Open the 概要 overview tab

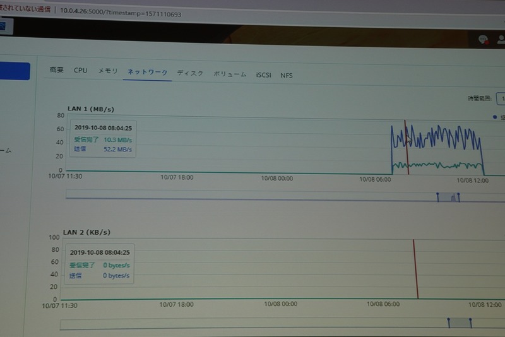pos(57,69)
